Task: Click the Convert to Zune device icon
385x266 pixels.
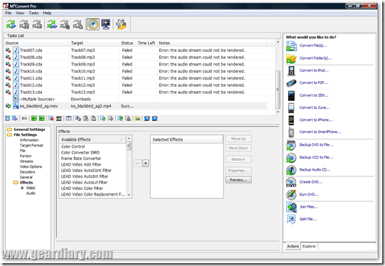Action: click(291, 107)
